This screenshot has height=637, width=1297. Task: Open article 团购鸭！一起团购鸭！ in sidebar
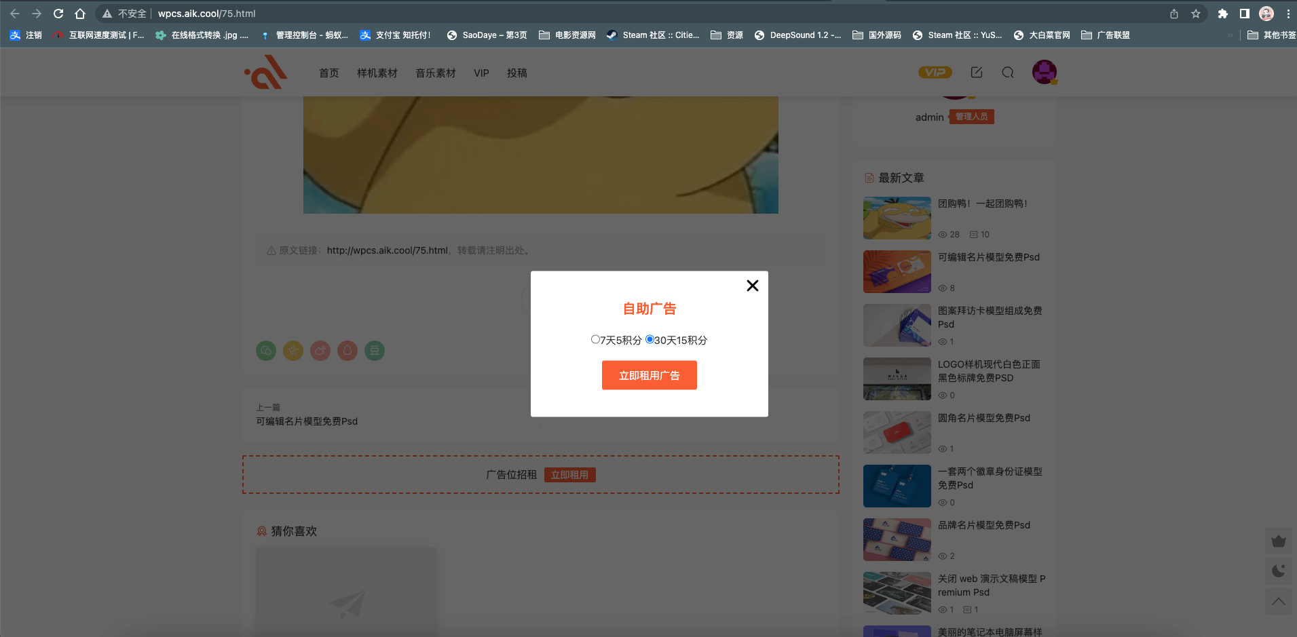(983, 204)
